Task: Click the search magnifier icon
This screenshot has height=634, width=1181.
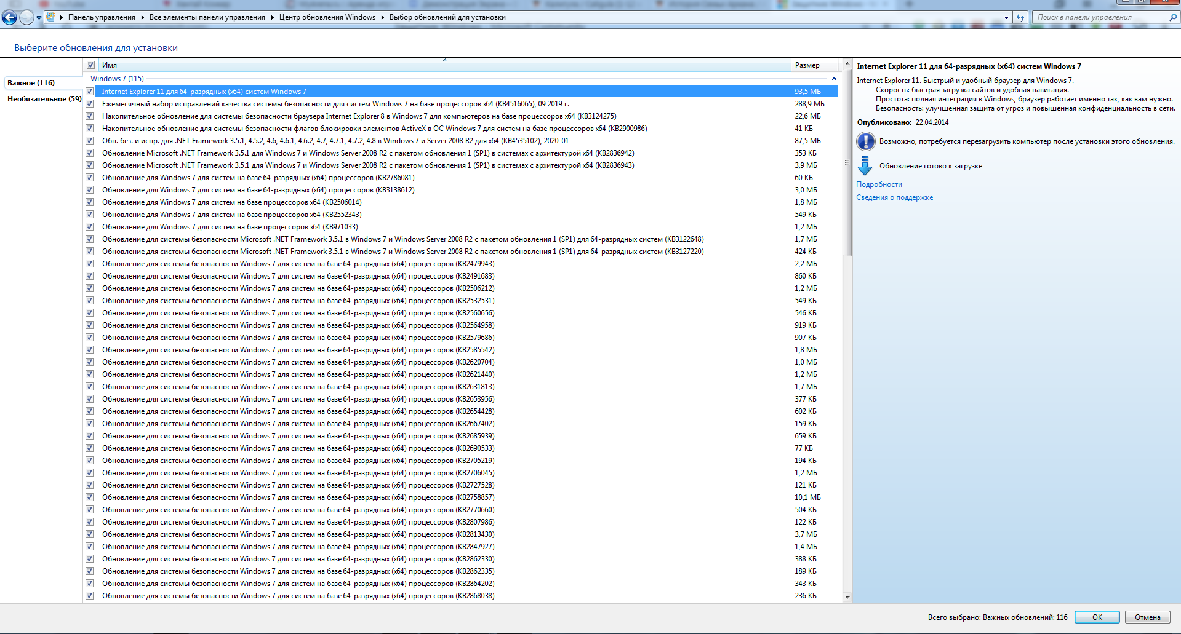Action: [1172, 17]
